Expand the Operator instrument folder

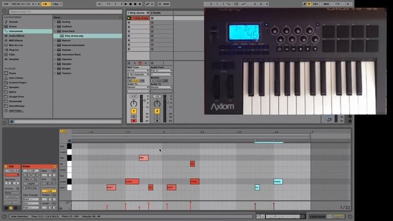click(55, 59)
